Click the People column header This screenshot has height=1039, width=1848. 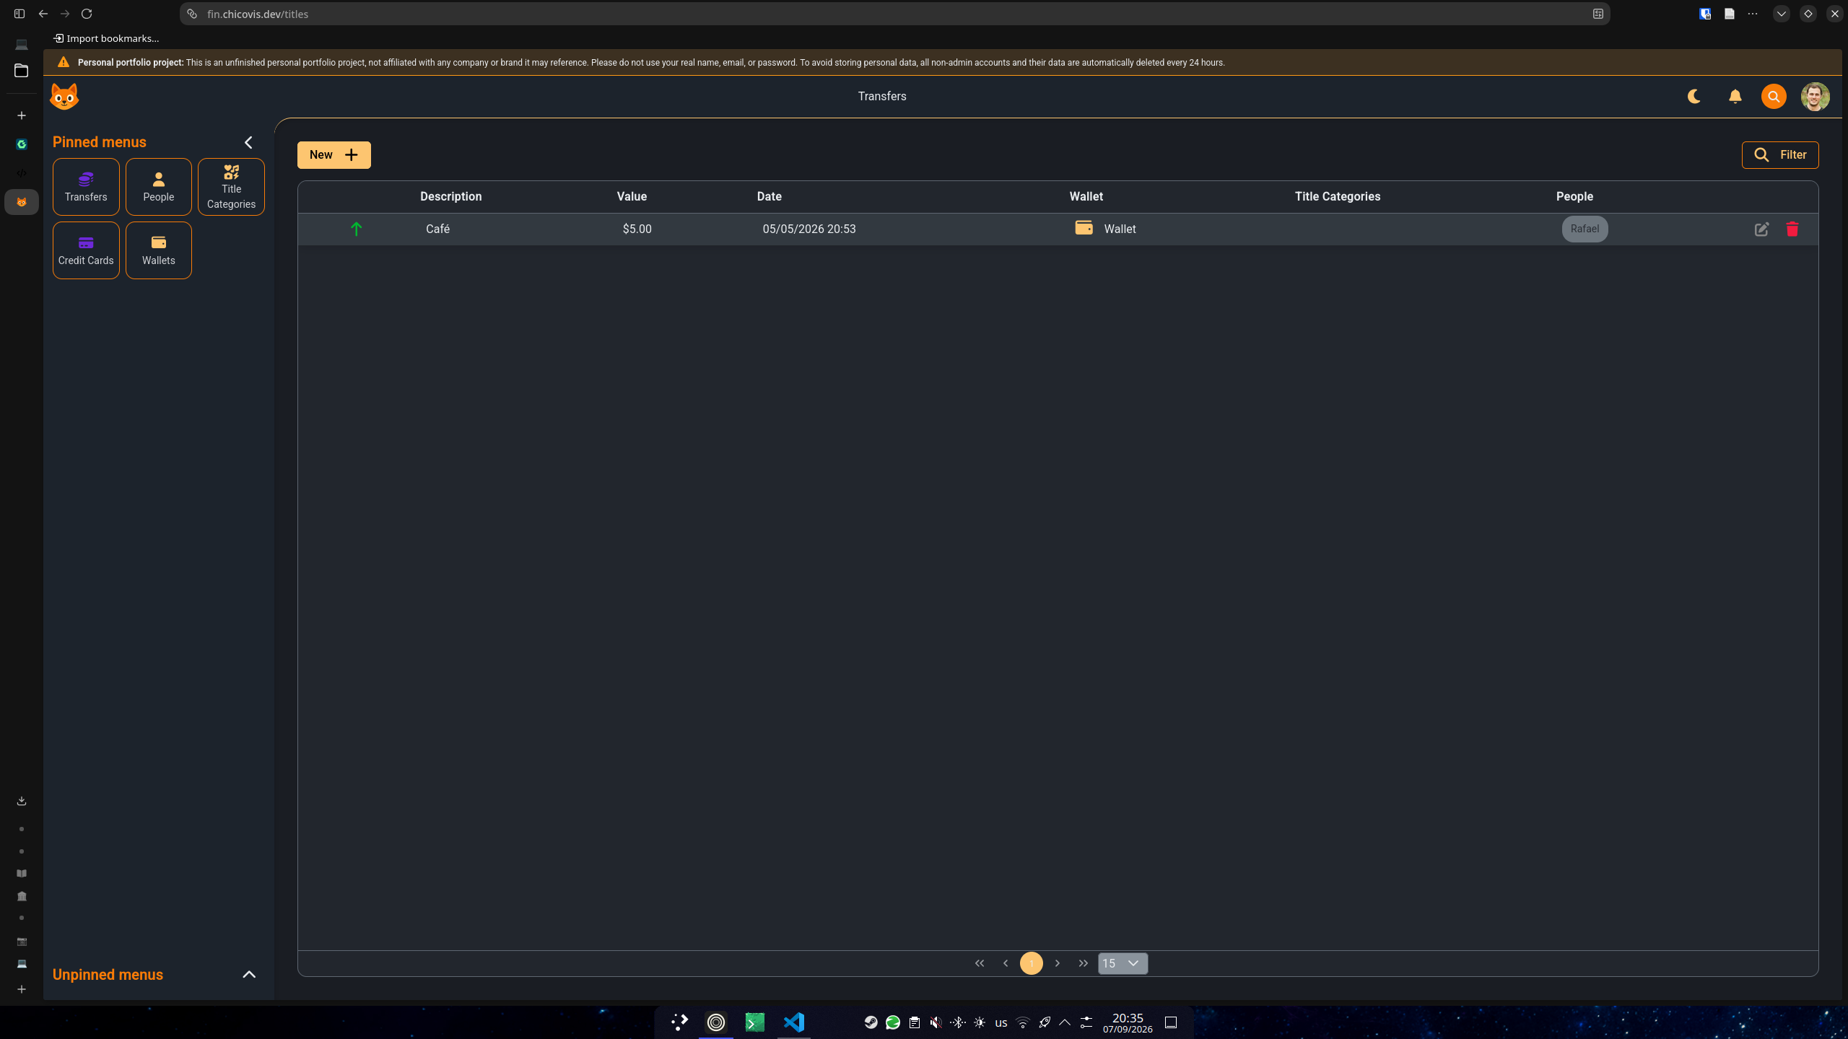tap(1574, 196)
